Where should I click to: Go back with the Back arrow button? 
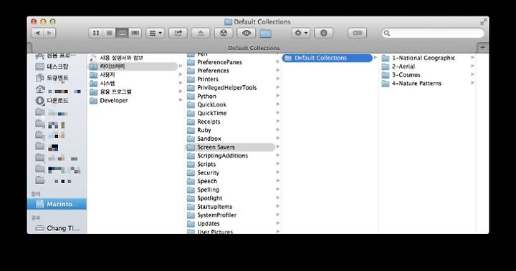[x=37, y=33]
